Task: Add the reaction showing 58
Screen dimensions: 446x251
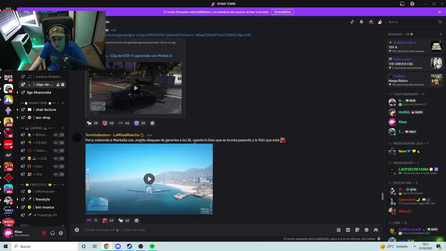Action: (x=92, y=123)
